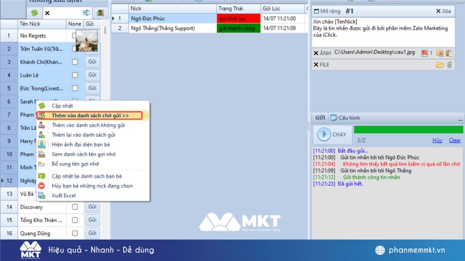Tick the checkbox for Đức Trọng
The image size is (465, 261).
click(75, 88)
